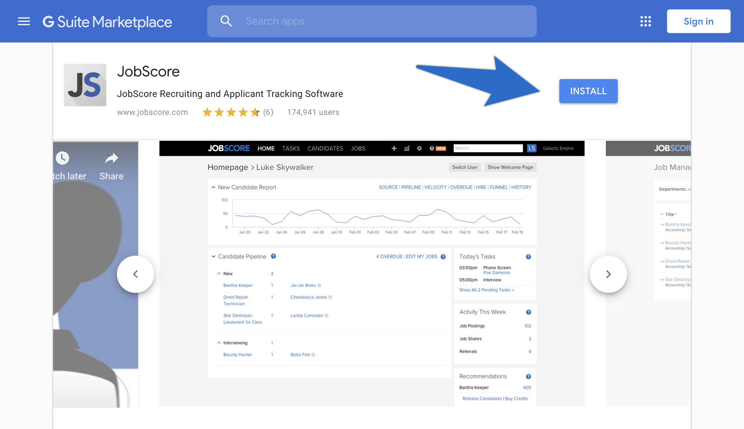Viewport: 744px width, 429px height.
Task: Collapse the New Candidate Report section
Action: click(213, 187)
